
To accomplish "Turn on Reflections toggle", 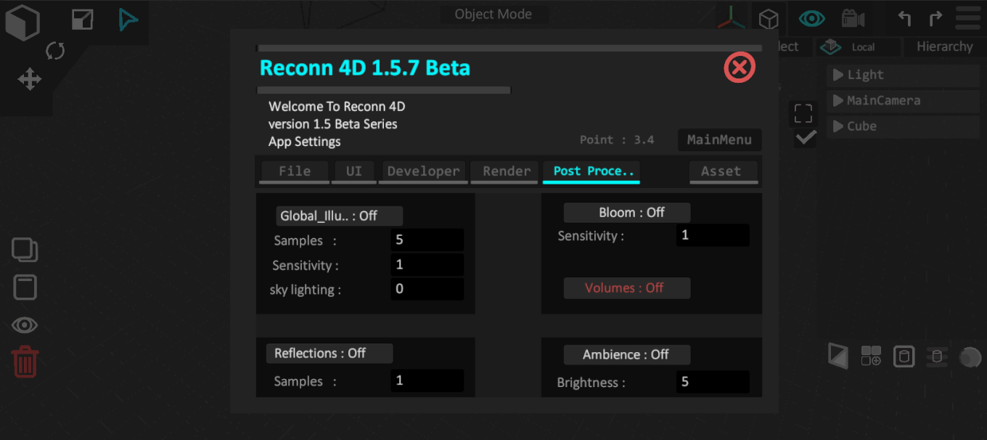I will pyautogui.click(x=329, y=354).
